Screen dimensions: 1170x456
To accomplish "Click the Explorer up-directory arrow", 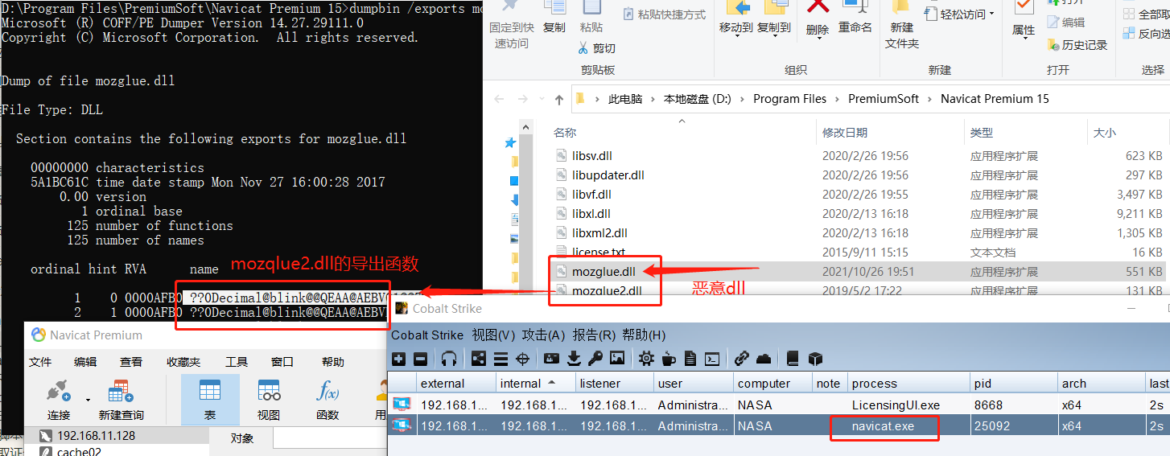I will 559,100.
